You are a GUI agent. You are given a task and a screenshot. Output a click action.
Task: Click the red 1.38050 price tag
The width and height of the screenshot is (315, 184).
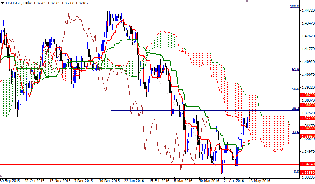click(x=307, y=105)
